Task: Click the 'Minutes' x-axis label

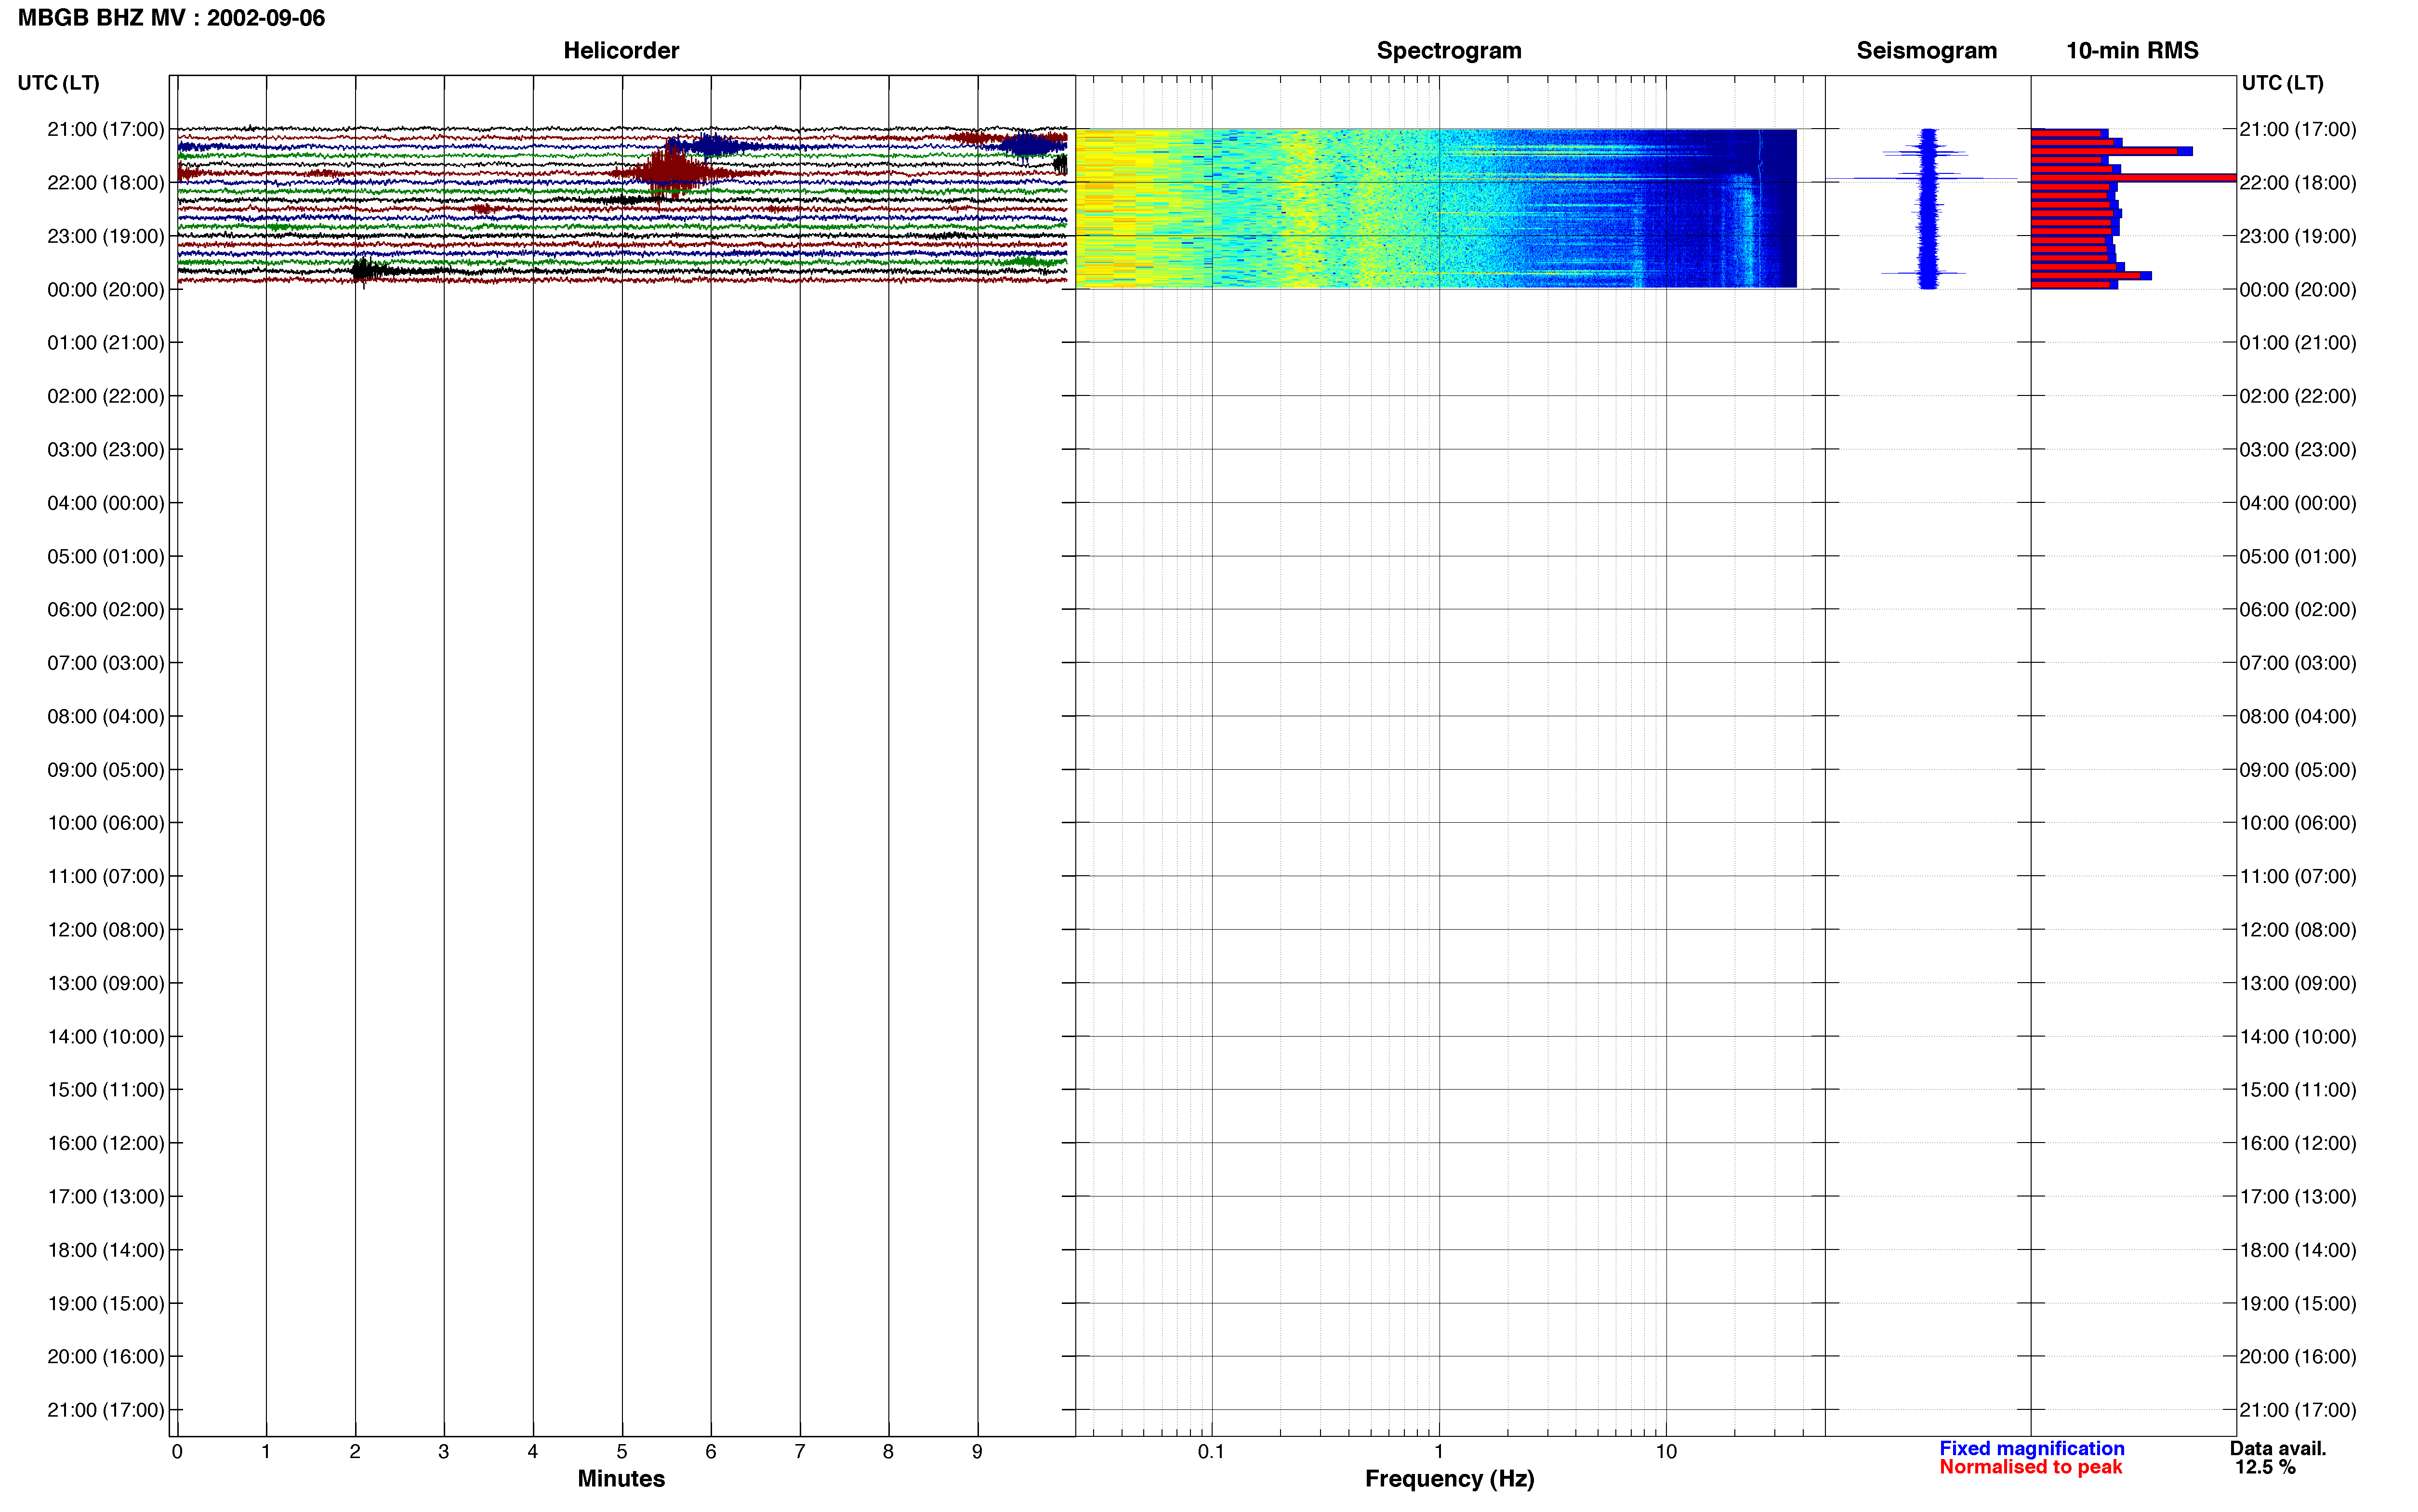Action: pos(621,1479)
